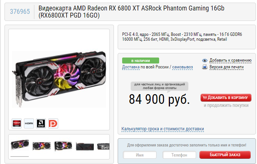
Task: Select the fourth backplate thumbnail
Action: pyautogui.click(x=85, y=146)
